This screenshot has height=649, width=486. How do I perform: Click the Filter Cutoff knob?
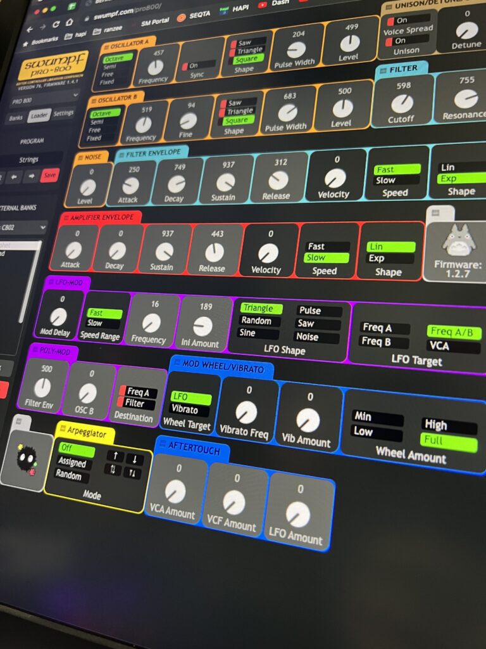[402, 103]
